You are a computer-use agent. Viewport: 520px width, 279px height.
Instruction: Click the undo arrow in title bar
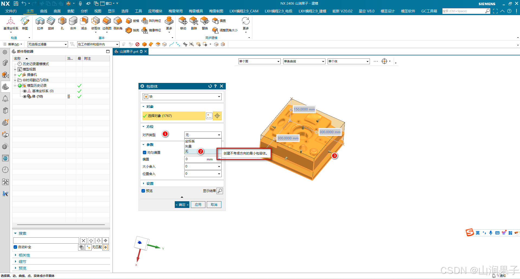click(x=24, y=4)
